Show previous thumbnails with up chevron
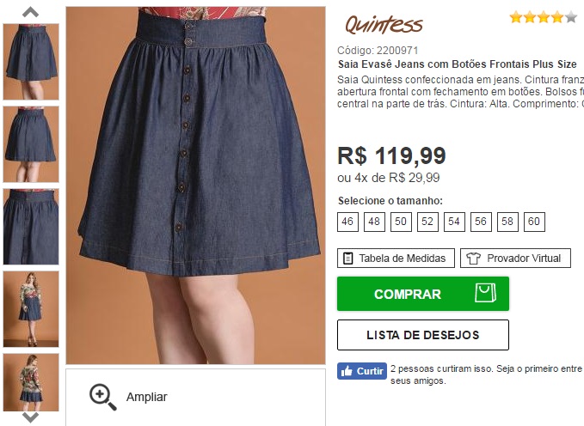 [x=31, y=12]
